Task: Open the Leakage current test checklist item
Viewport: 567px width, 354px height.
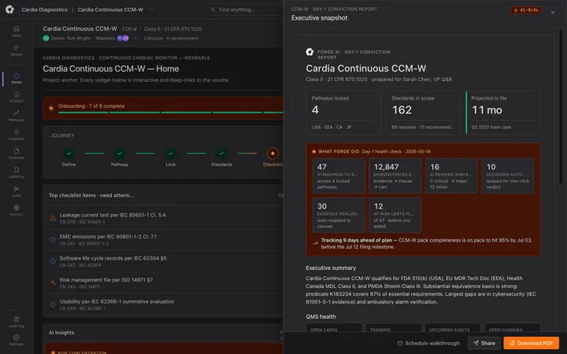Action: [x=163, y=218]
